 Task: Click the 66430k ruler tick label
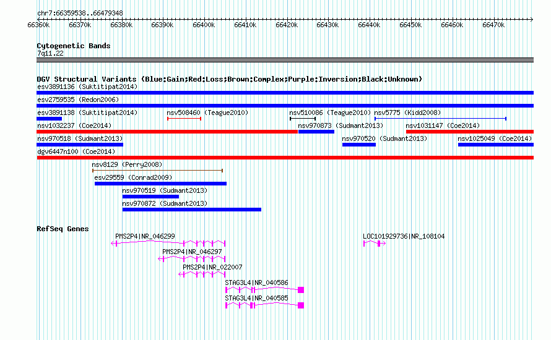(328, 25)
